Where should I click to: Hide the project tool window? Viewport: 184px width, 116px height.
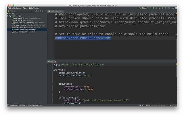tap(45, 11)
